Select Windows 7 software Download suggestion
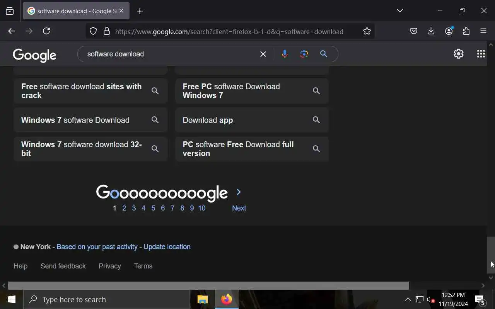 point(90,120)
